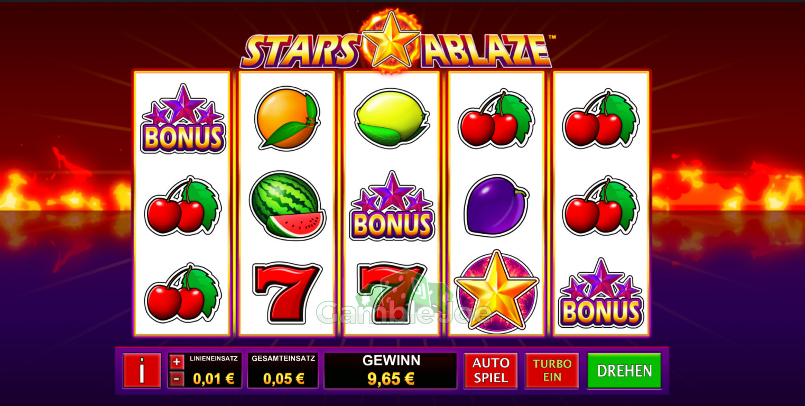Spin reels with the Drehen button
Viewport: 805px width, 406px height.
[624, 371]
